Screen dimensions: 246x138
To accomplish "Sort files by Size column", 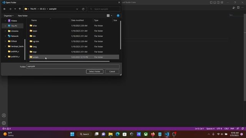I will click(x=116, y=20).
